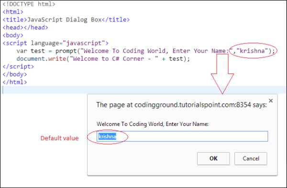Focus the name input field containing krishna
The width and height of the screenshot is (287, 188).
point(182,136)
